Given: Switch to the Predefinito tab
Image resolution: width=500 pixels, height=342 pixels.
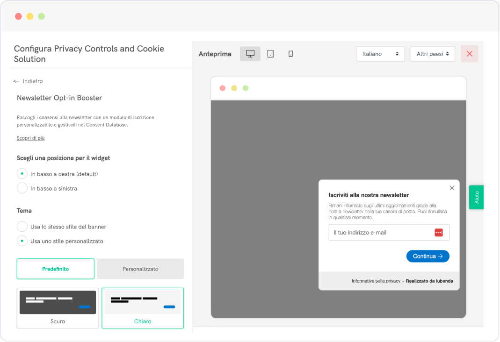Looking at the screenshot, I should click(x=55, y=269).
